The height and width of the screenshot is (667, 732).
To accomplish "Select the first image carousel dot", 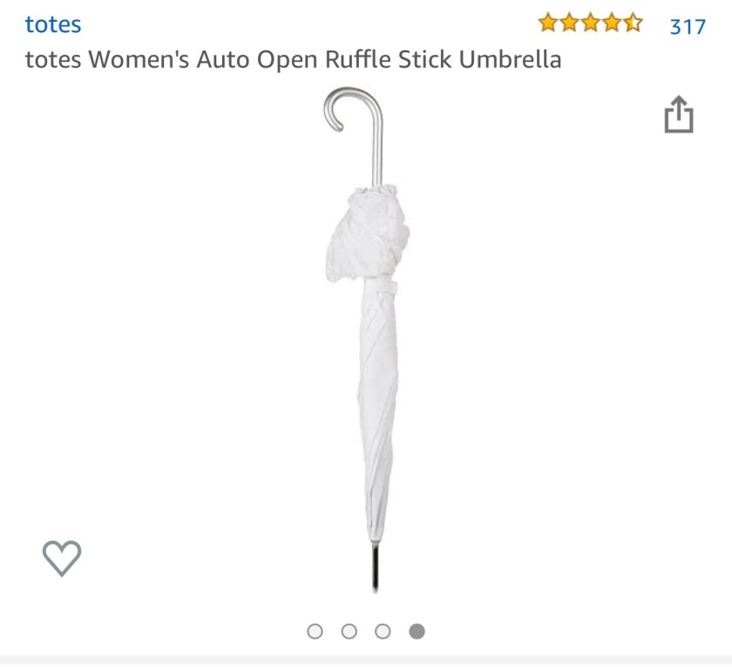I will tap(315, 631).
